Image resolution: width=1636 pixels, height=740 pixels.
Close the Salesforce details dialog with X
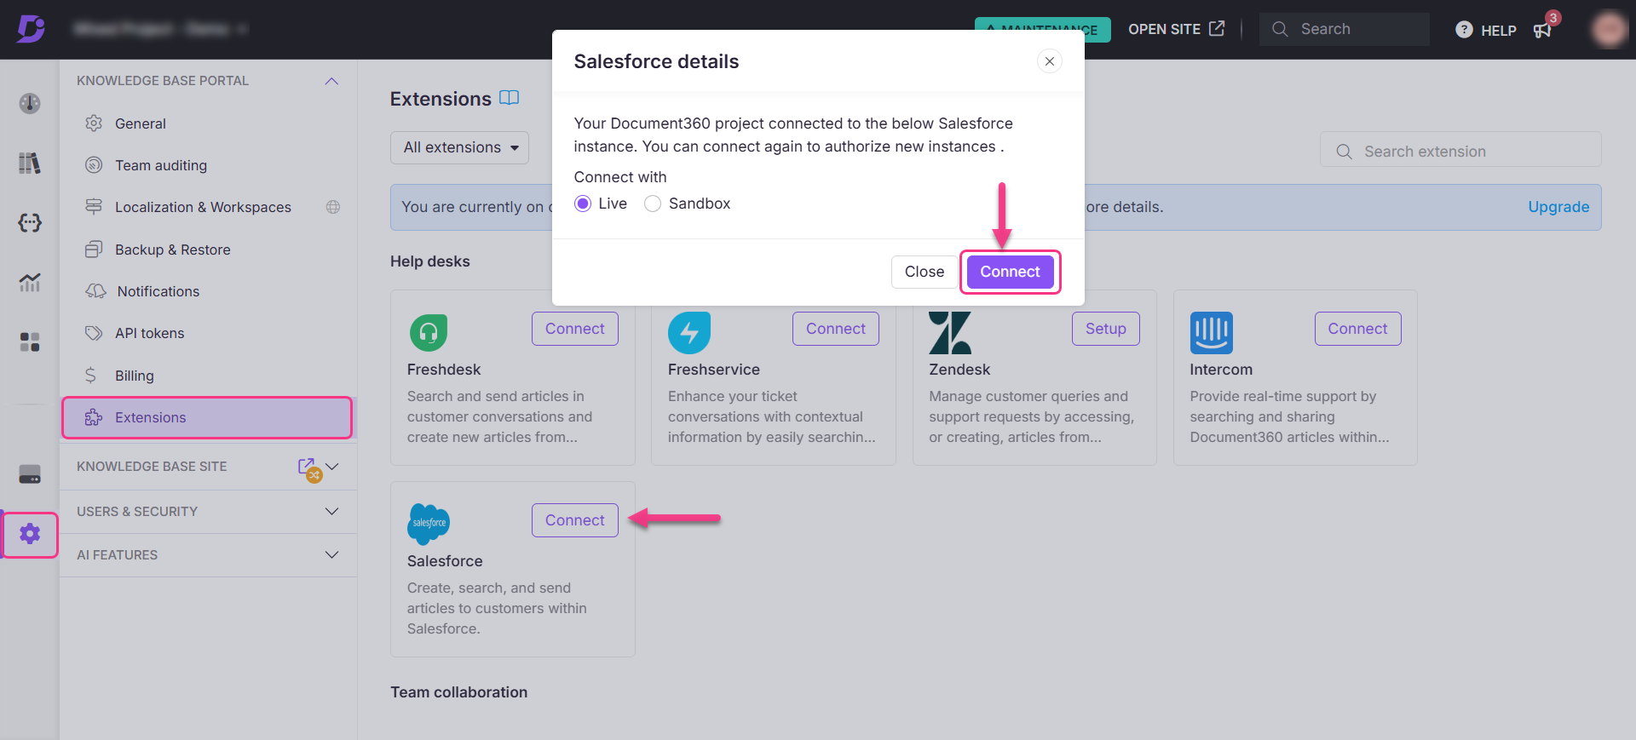pos(1050,61)
